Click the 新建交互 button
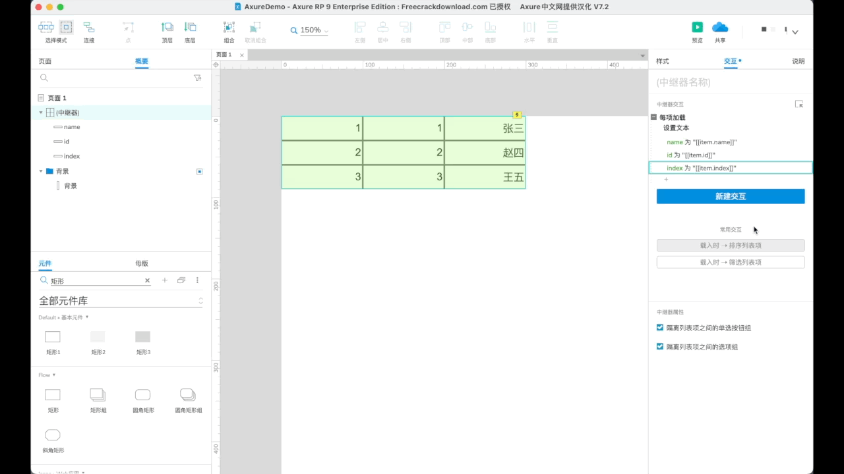844x474 pixels. (x=731, y=196)
